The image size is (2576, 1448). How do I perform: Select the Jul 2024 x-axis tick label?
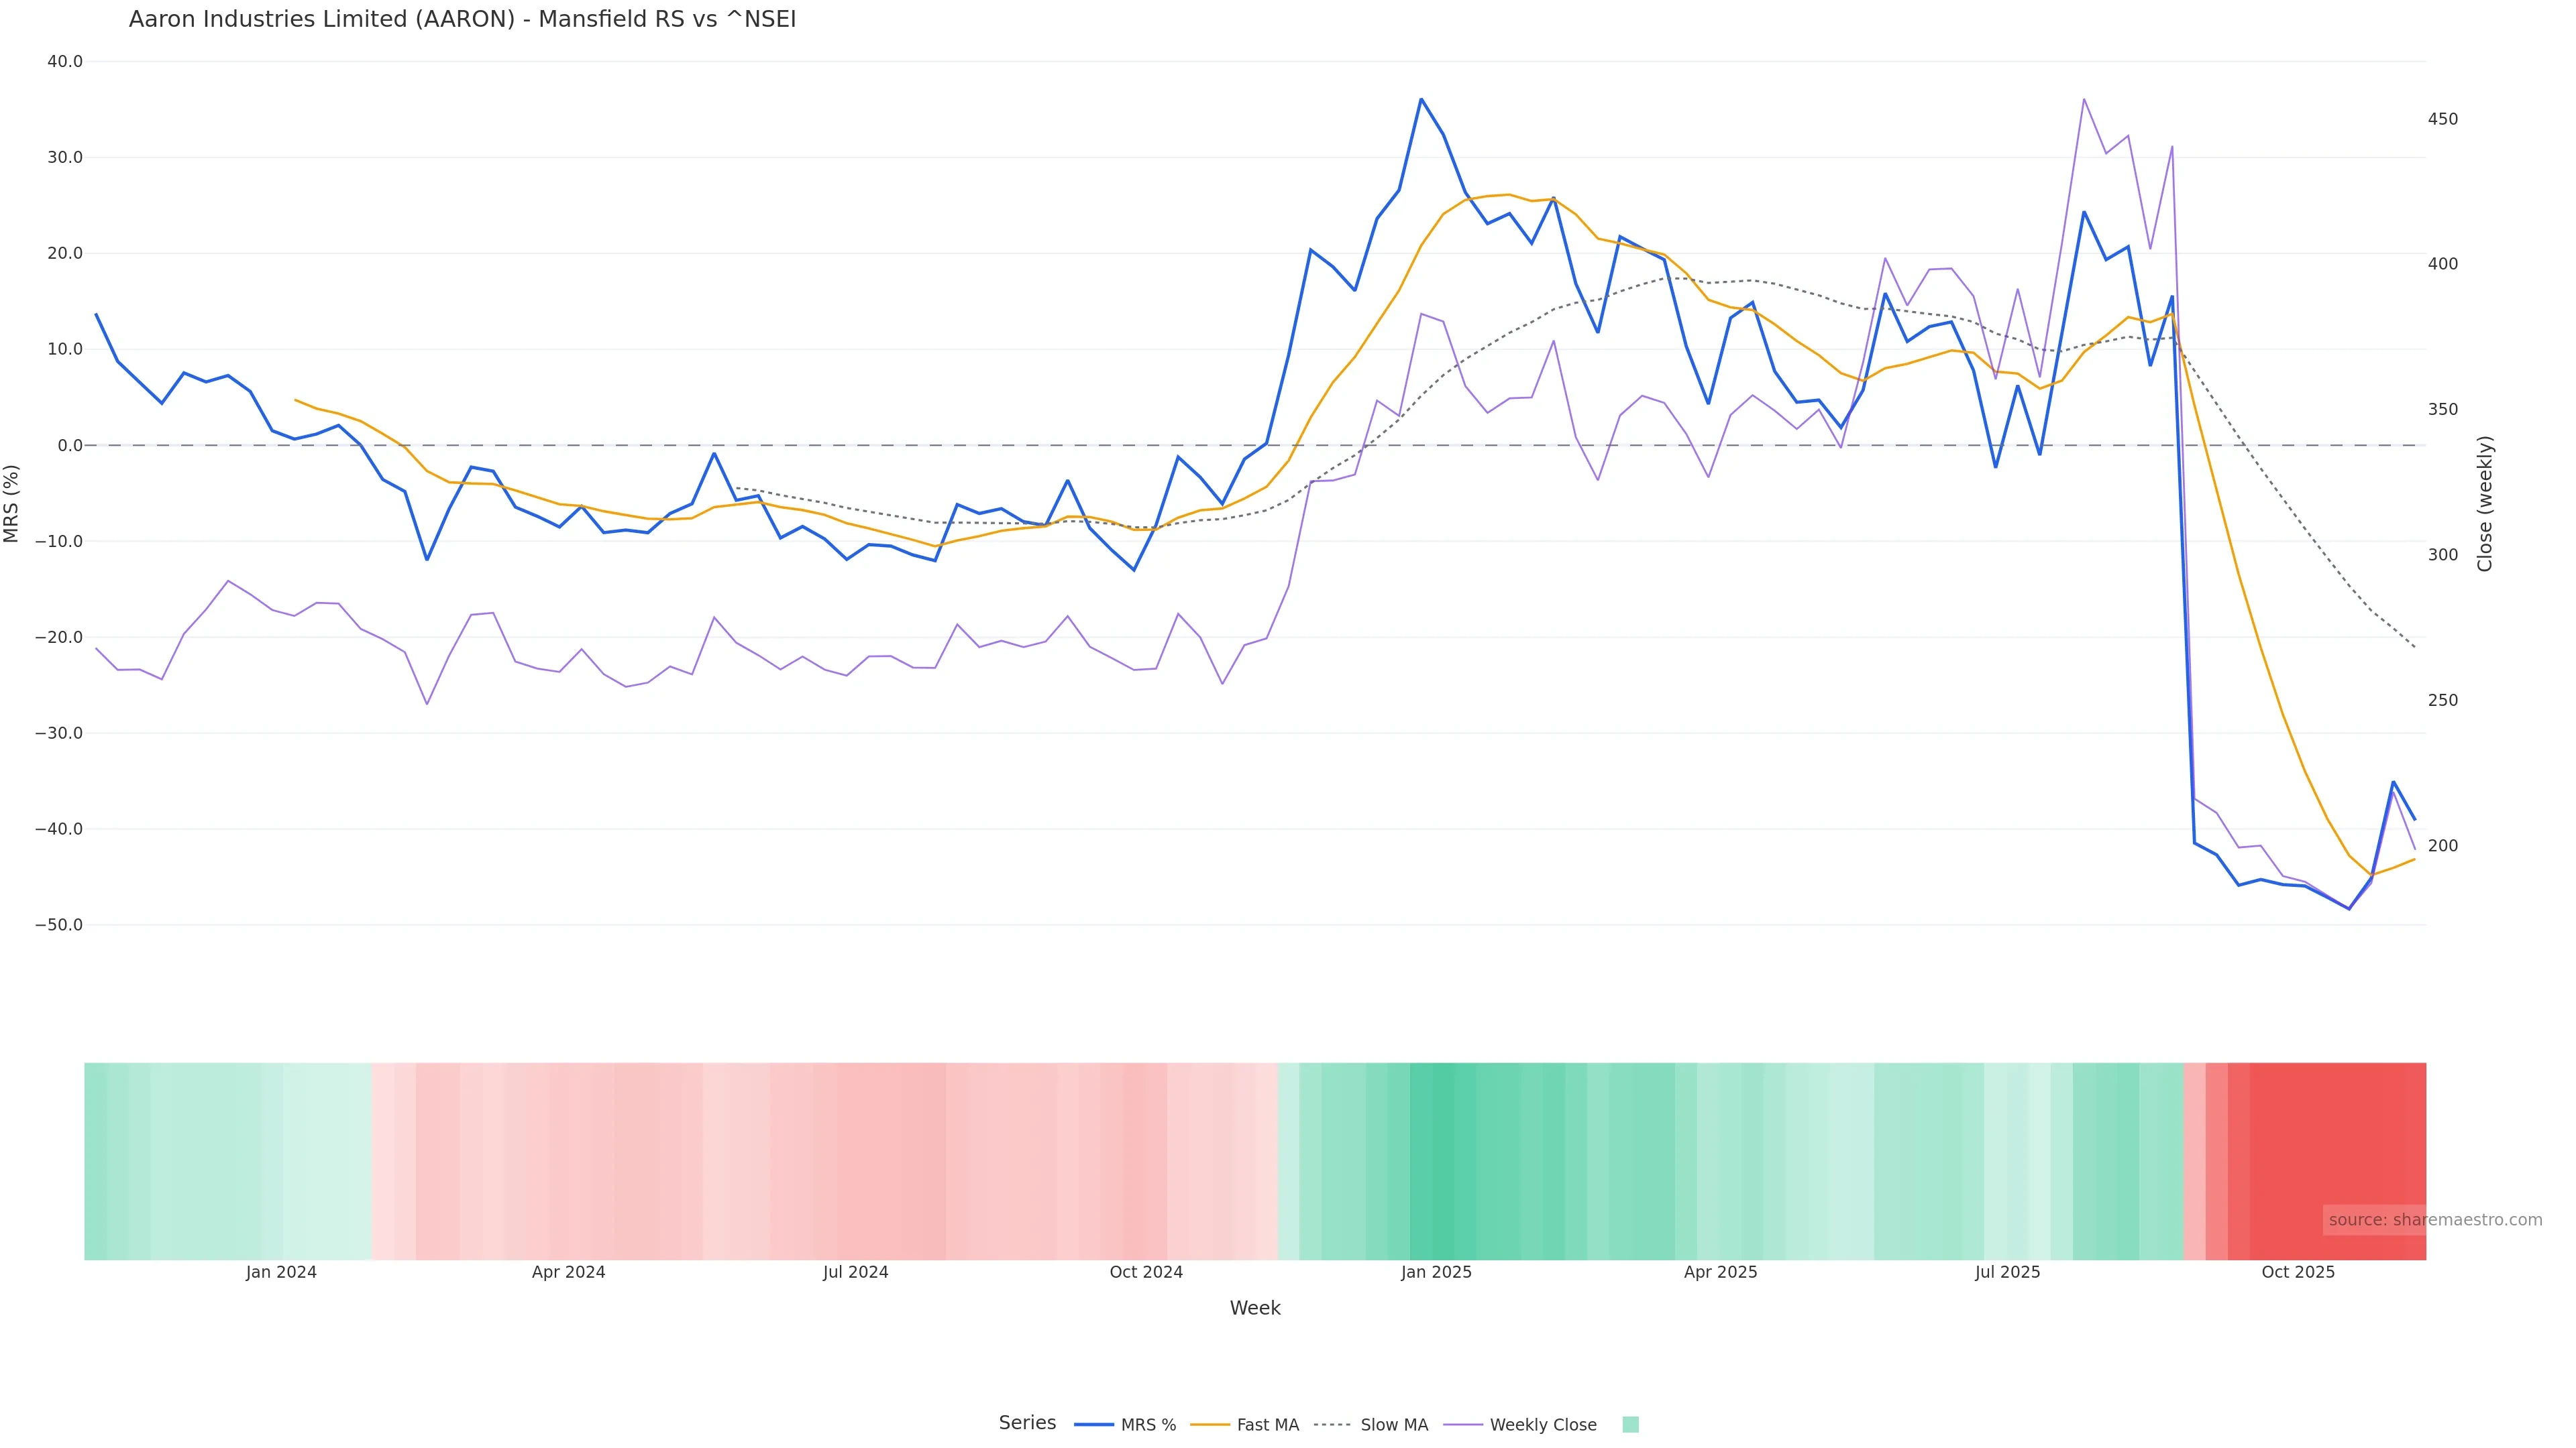point(855,1273)
